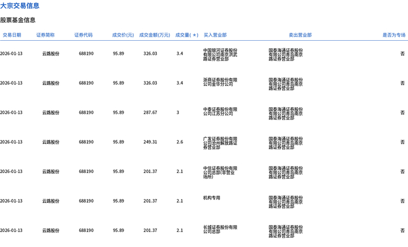Viewport: 408px width, 247px height.
Task: Click 2.1 volume in 中信证券 row
Action: [180, 172]
